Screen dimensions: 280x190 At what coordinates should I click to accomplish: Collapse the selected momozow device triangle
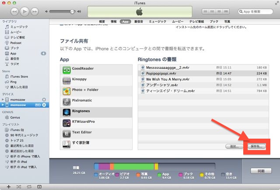coord(3,105)
